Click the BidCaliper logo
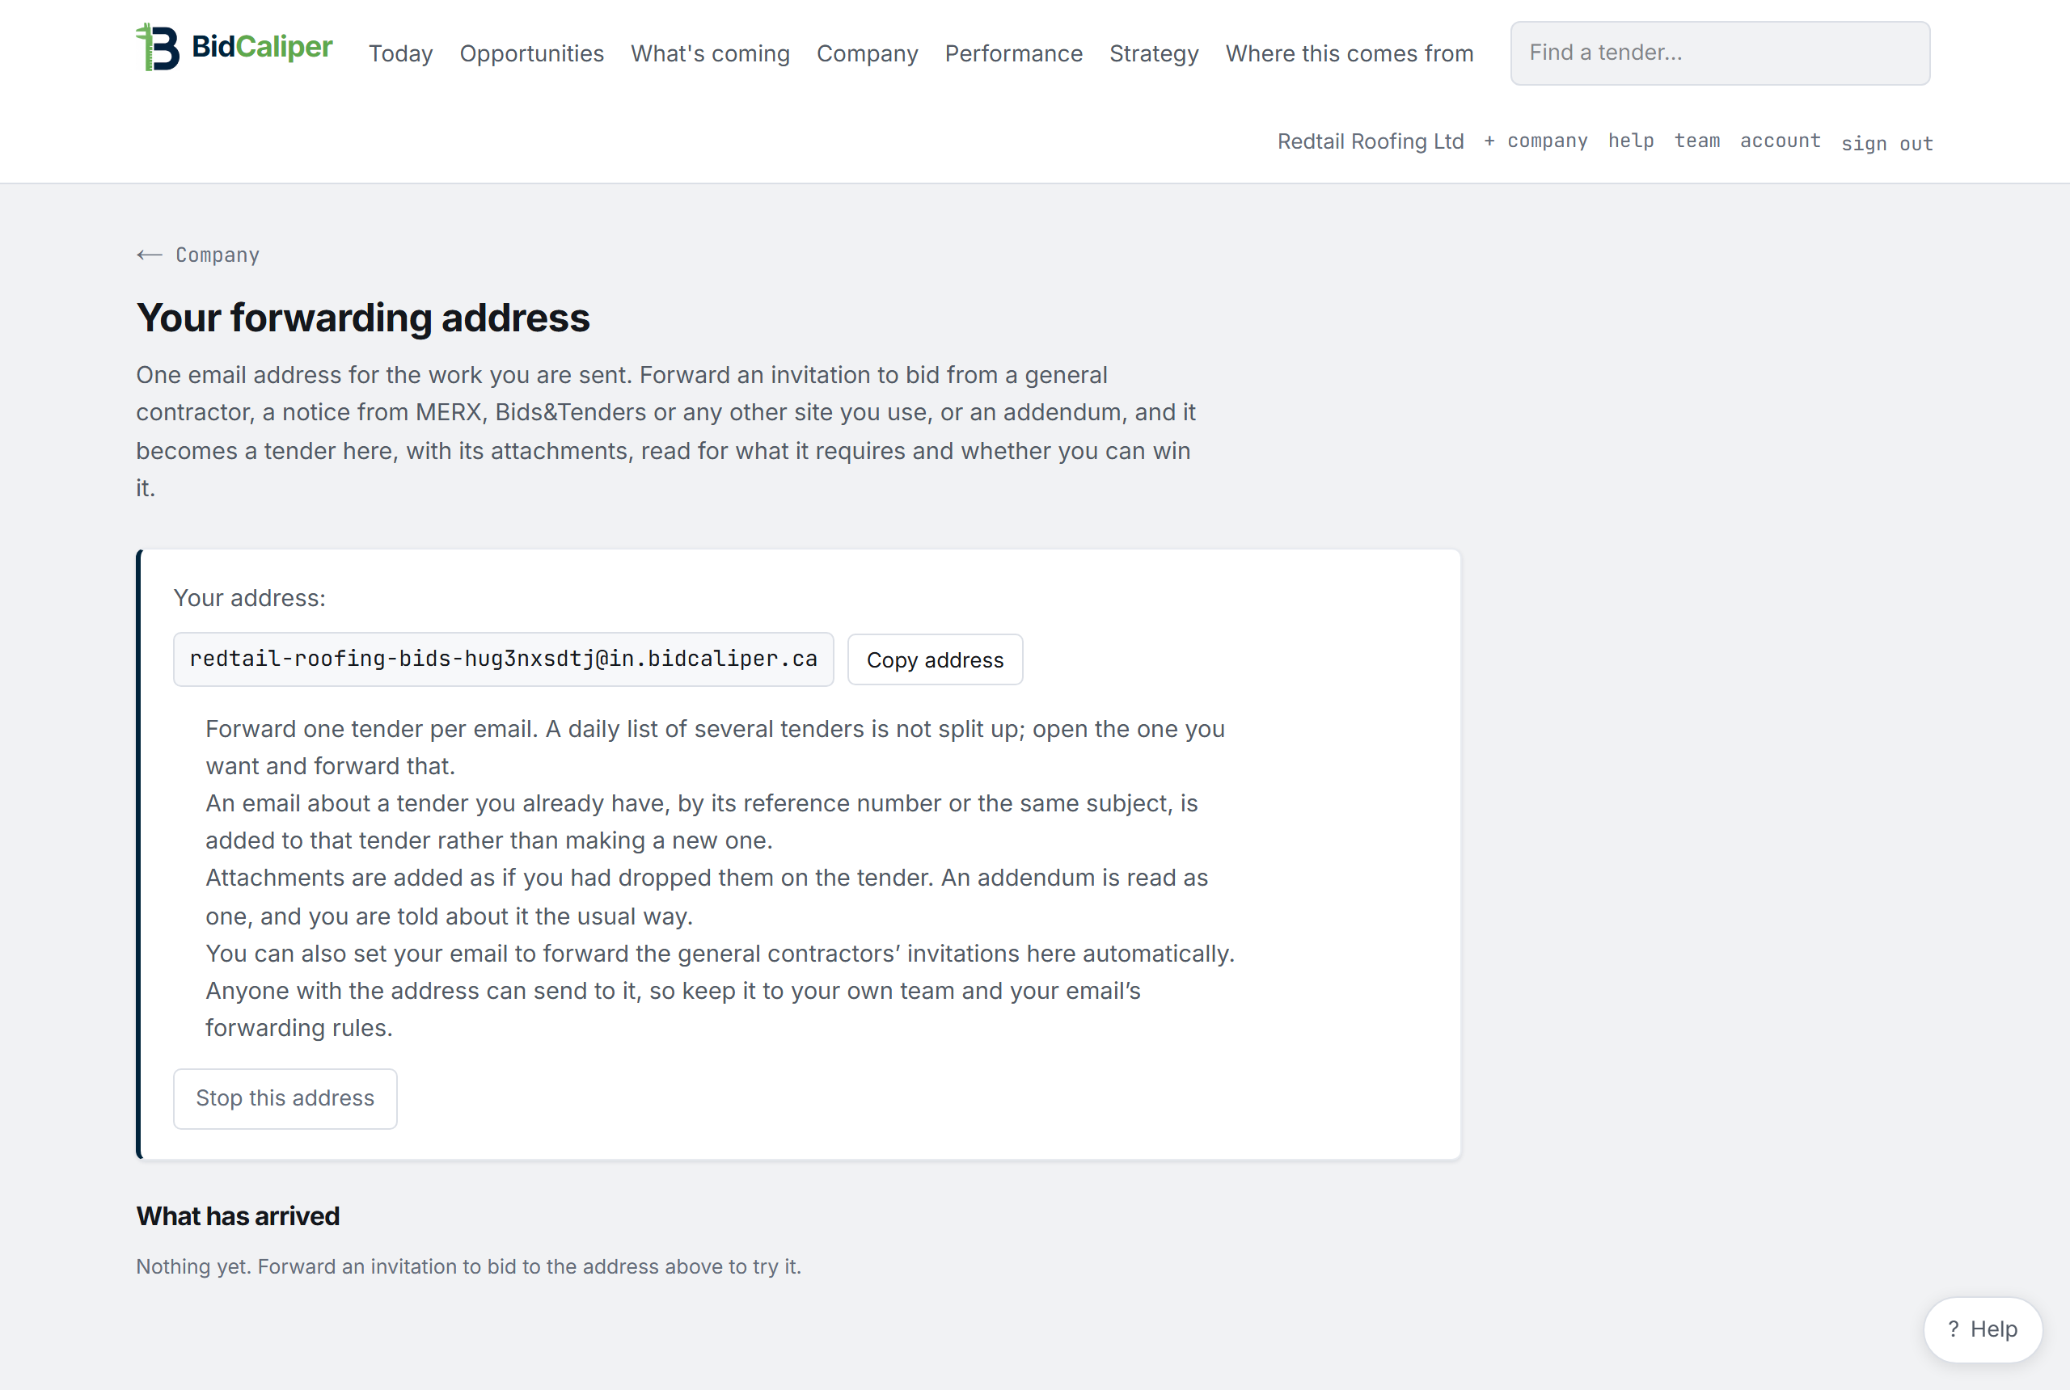The image size is (2070, 1390). (x=234, y=47)
